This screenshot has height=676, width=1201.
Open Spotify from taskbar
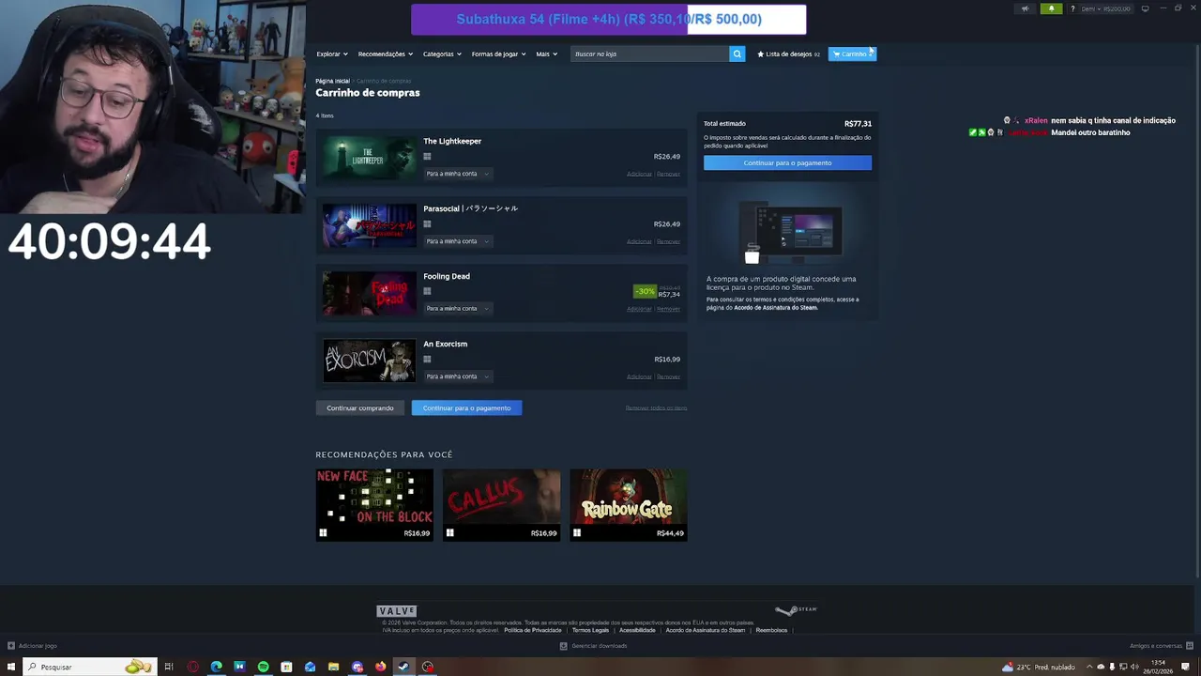[263, 667]
